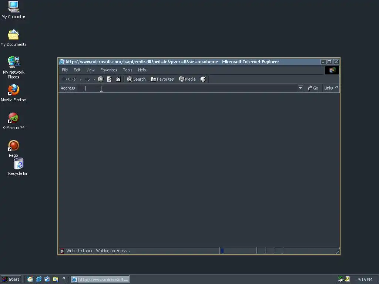Click the folder search Quick Launch icon

56,280
